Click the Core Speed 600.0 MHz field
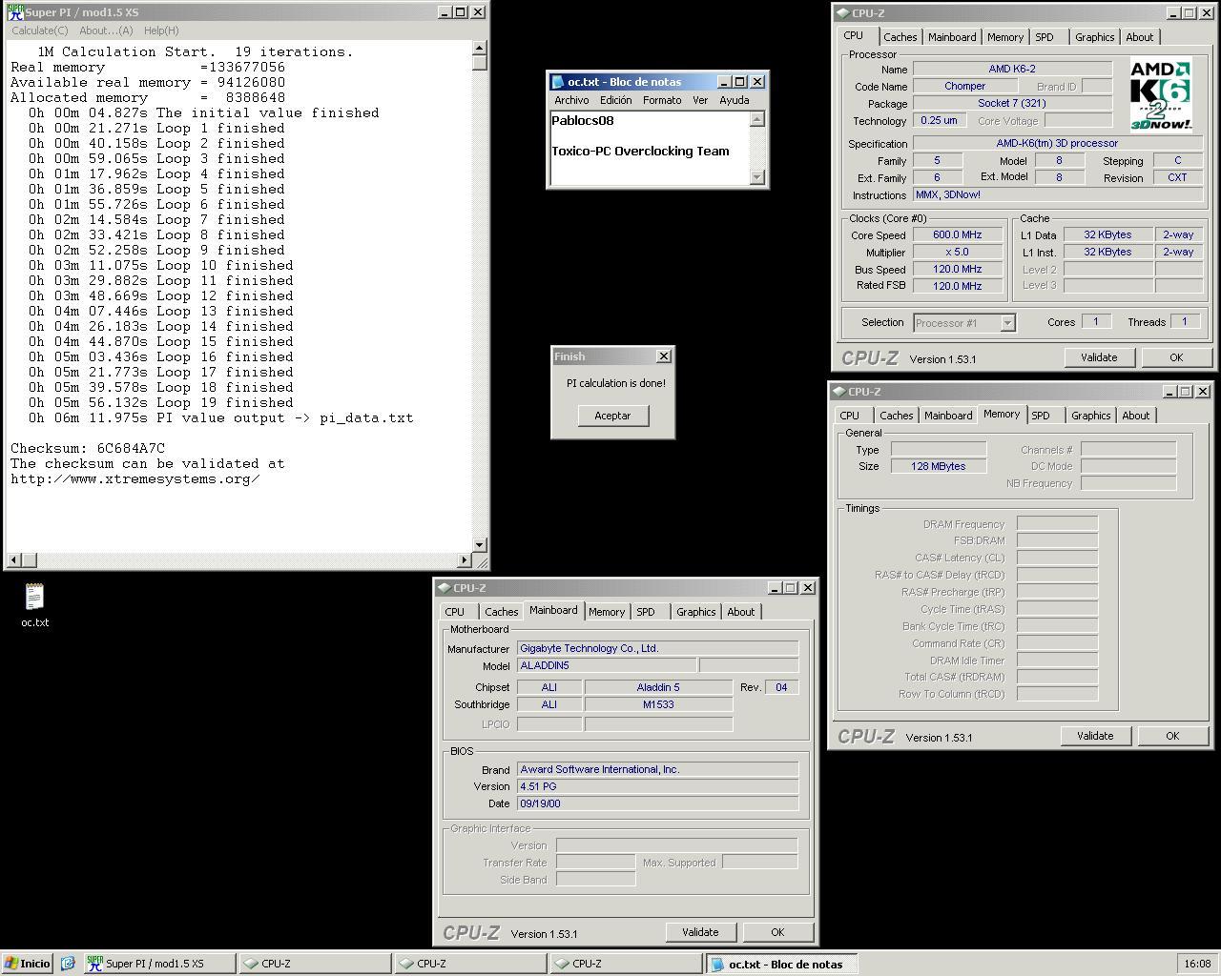The width and height of the screenshot is (1221, 976). click(x=958, y=234)
